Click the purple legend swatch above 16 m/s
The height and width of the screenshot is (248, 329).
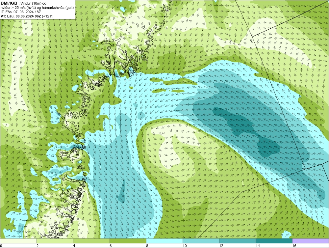(311, 241)
